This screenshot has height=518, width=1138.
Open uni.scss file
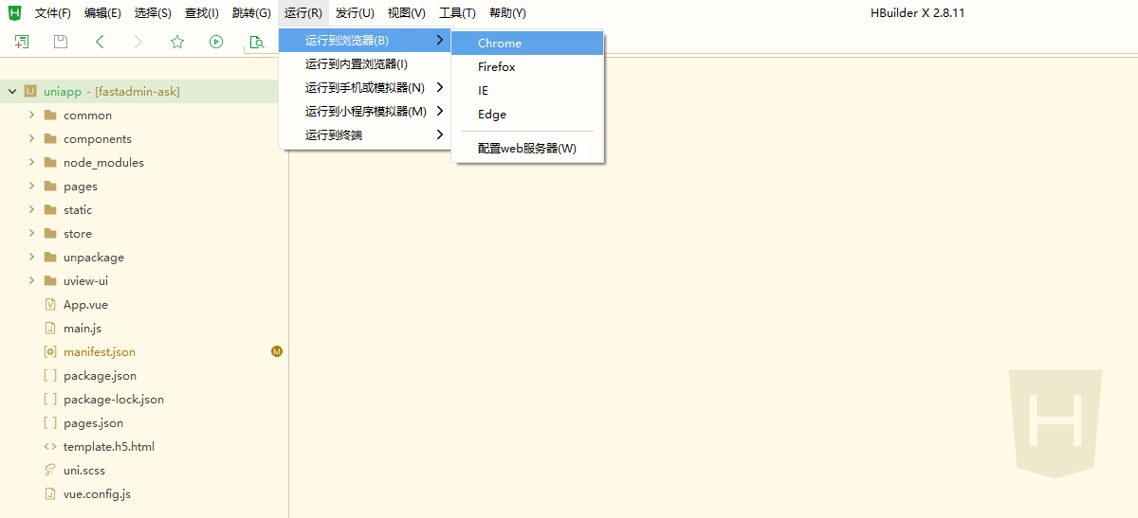(84, 471)
